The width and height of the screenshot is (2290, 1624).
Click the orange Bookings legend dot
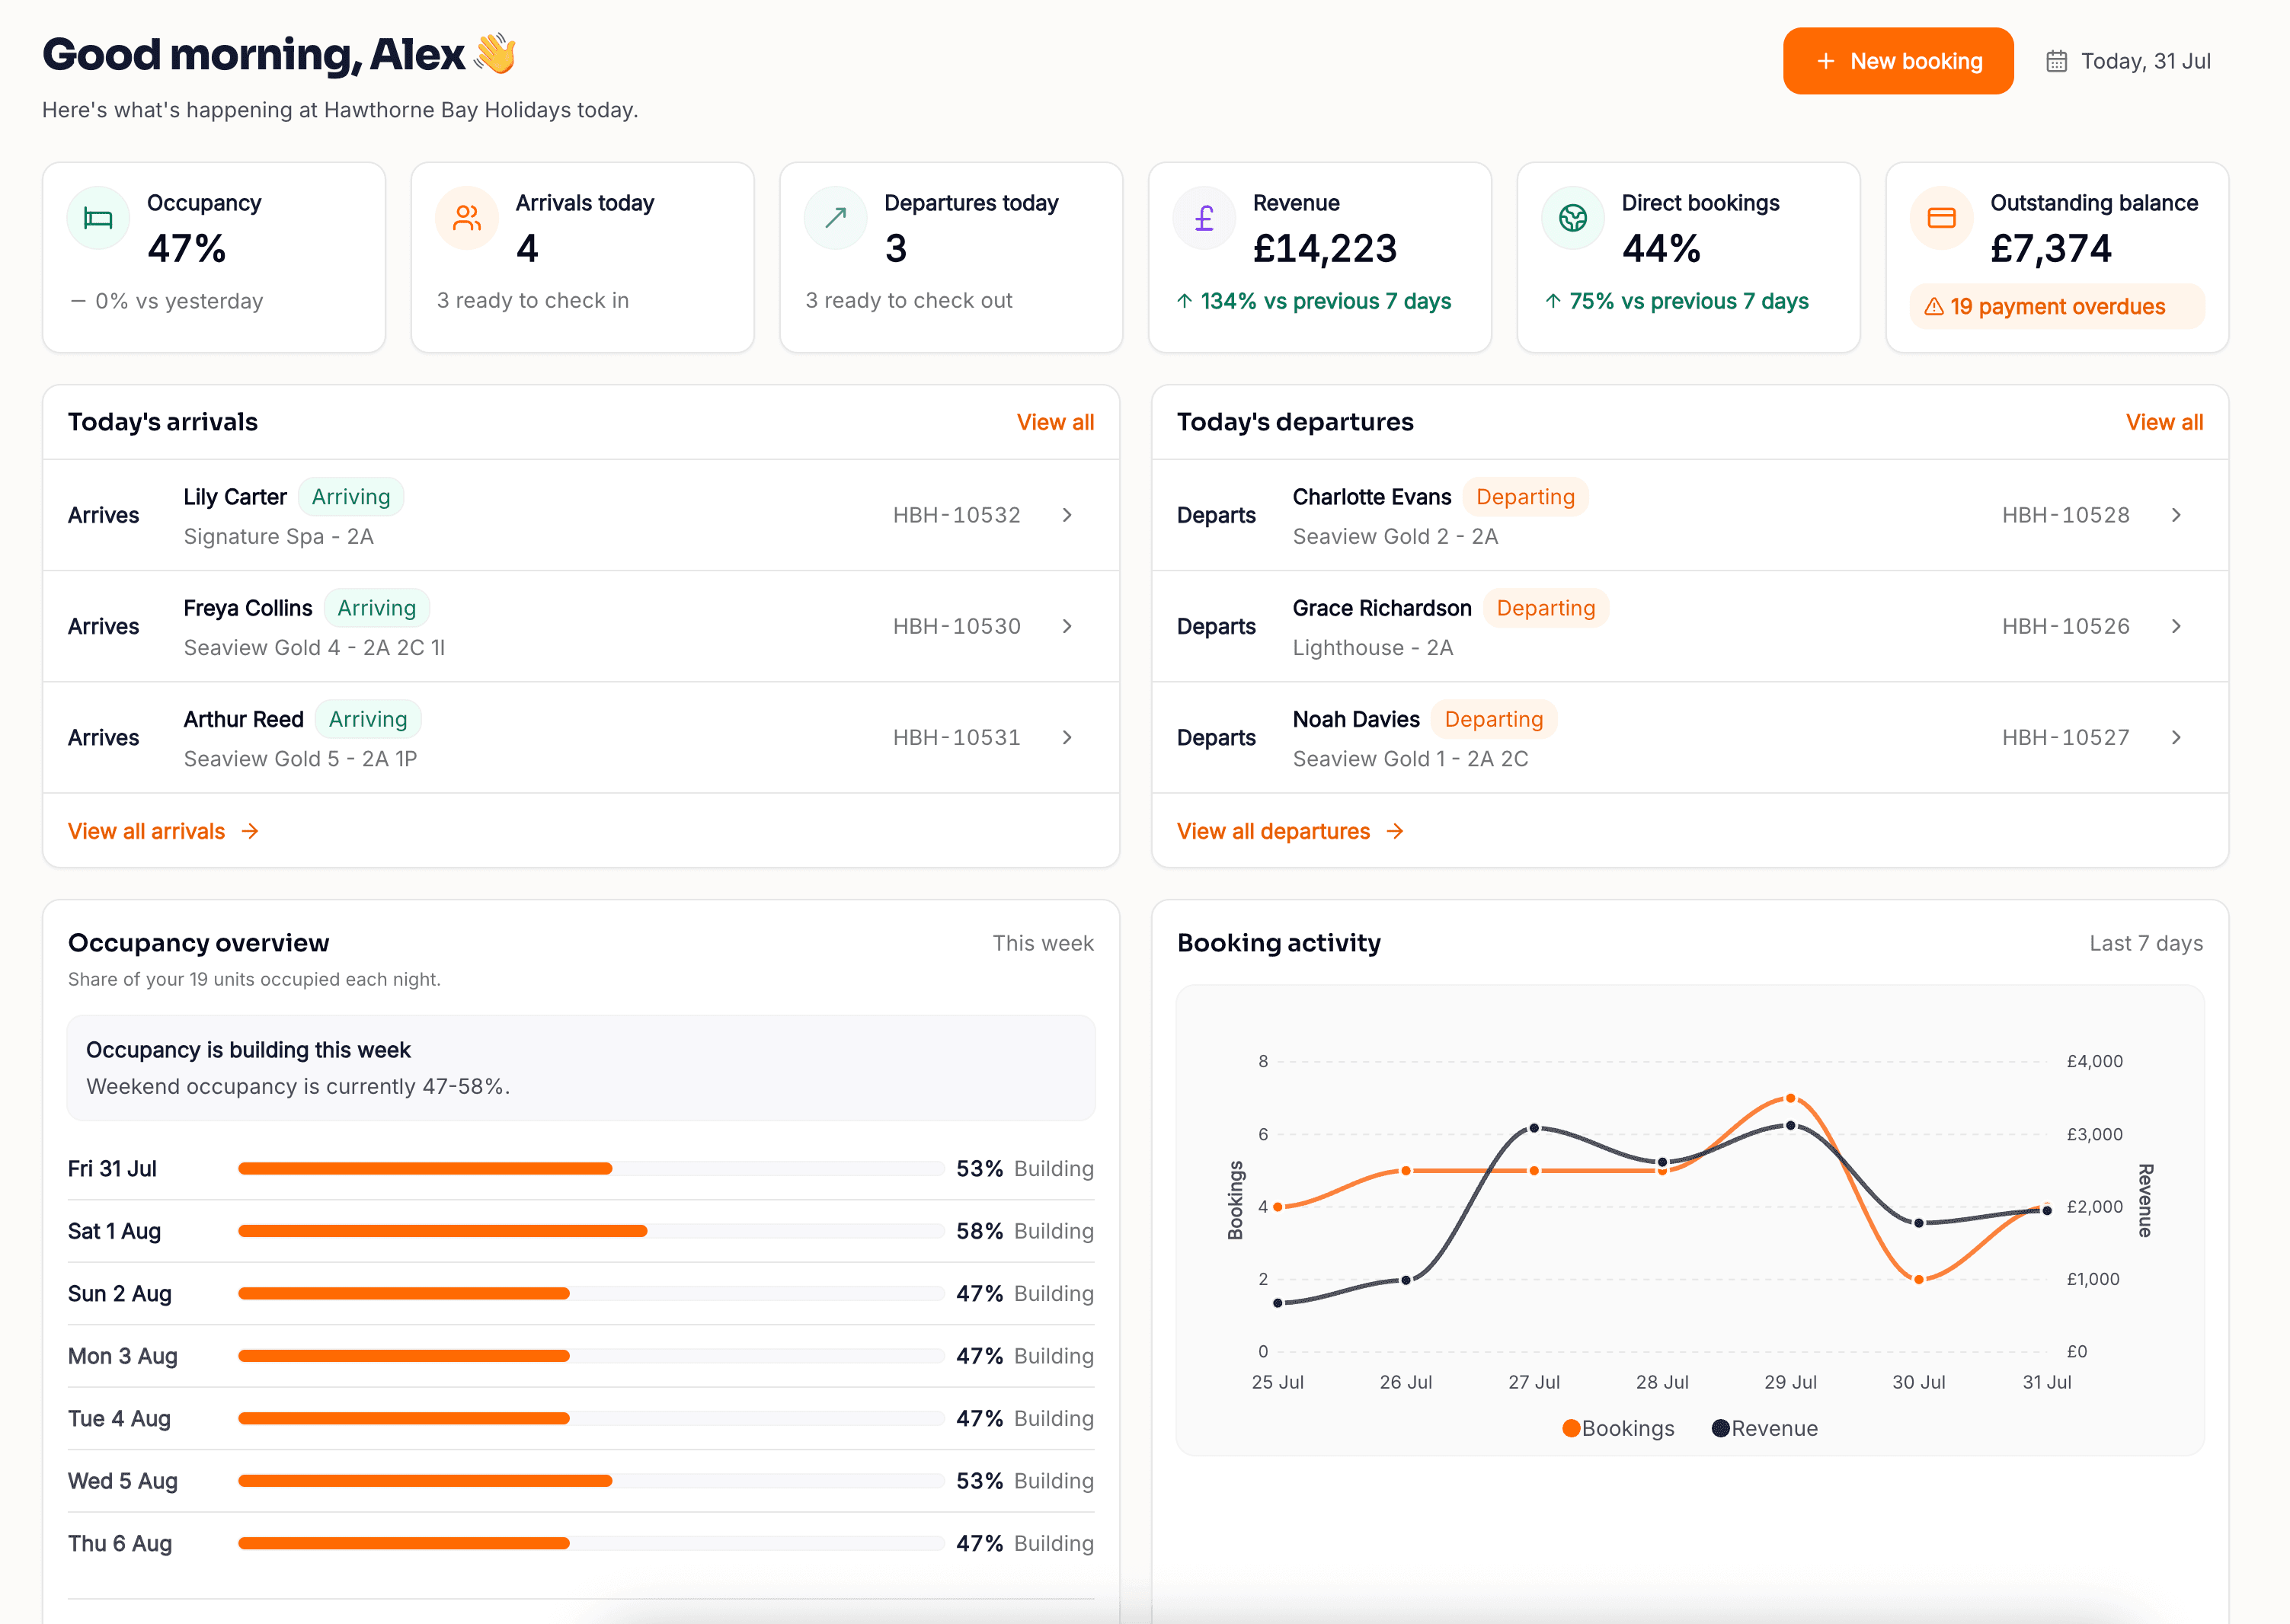[x=1571, y=1428]
